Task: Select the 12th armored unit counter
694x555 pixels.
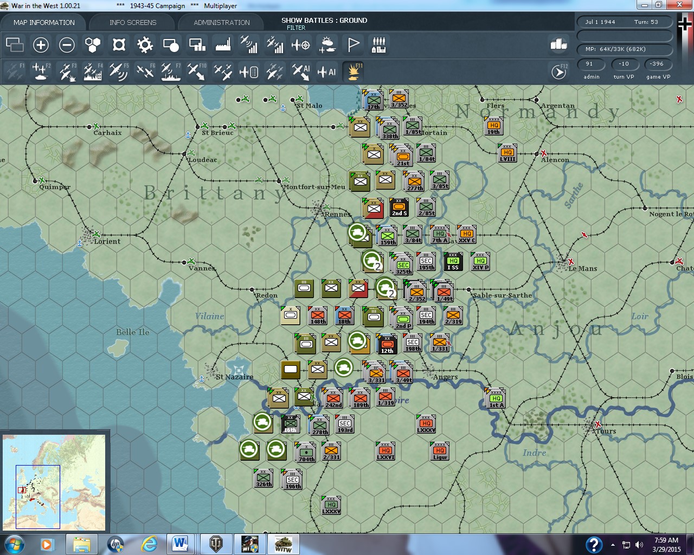Action: point(387,344)
